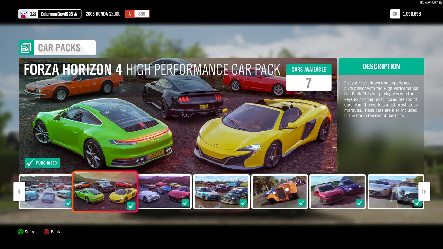Click the Car Packs menu icon
Viewport: 443px width, 249px height.
(x=26, y=48)
